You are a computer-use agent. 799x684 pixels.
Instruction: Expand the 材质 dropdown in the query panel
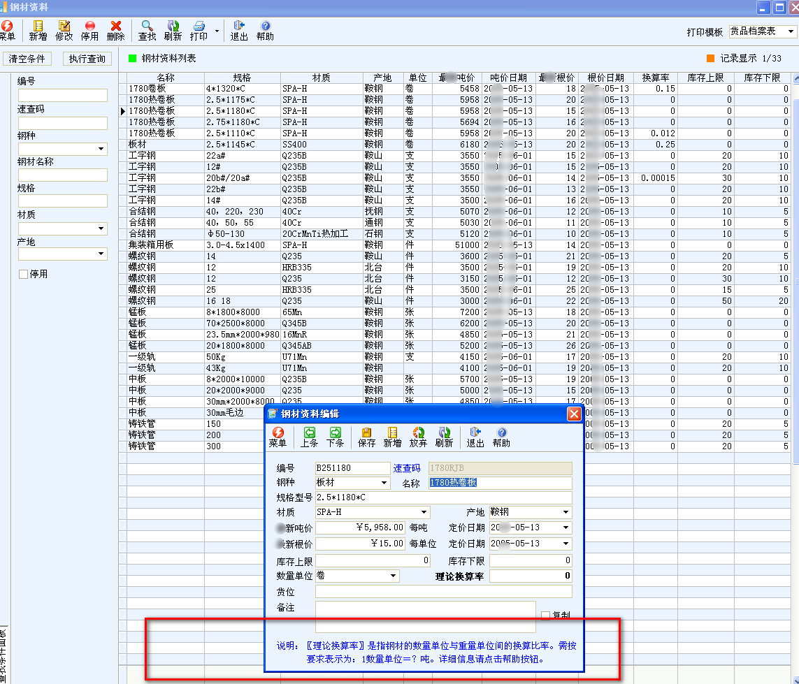coord(101,228)
